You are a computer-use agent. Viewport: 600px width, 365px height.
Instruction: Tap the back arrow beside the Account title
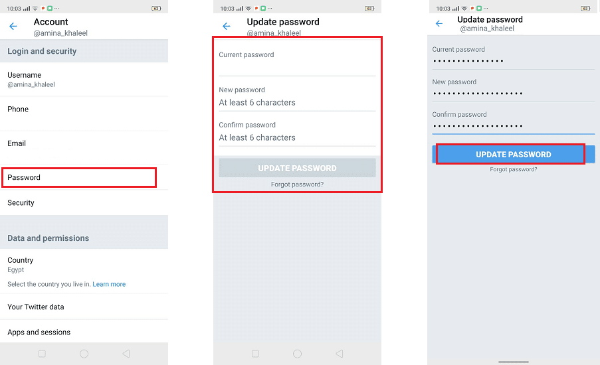pyautogui.click(x=13, y=27)
